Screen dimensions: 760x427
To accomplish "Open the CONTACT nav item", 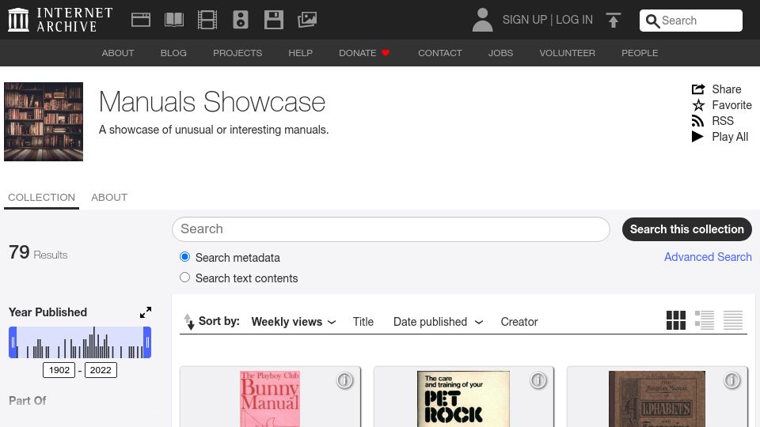I will [x=440, y=53].
